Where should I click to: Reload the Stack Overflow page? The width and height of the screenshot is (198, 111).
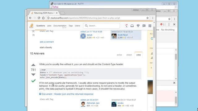[x=39, y=18]
